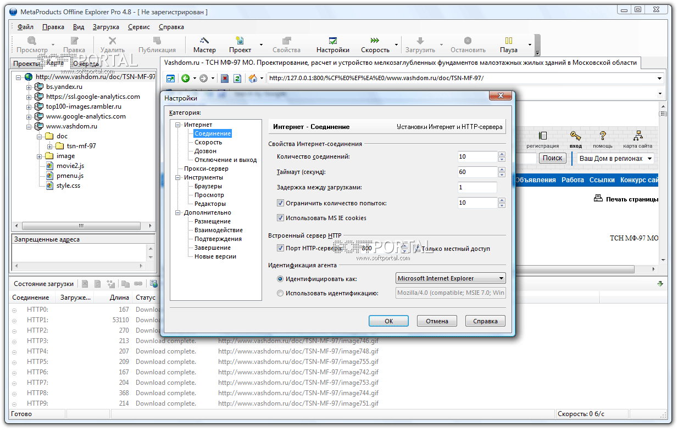The height and width of the screenshot is (432, 678).
Task: Select 'Идентифицировать как' radio button
Action: tap(280, 279)
